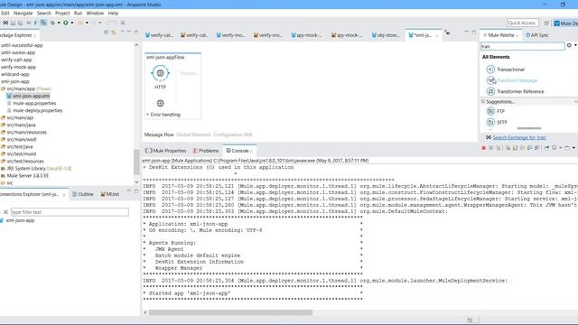Click the HTTP connector icon in the flow
Viewport: 578px width, 325px height.
[160, 73]
